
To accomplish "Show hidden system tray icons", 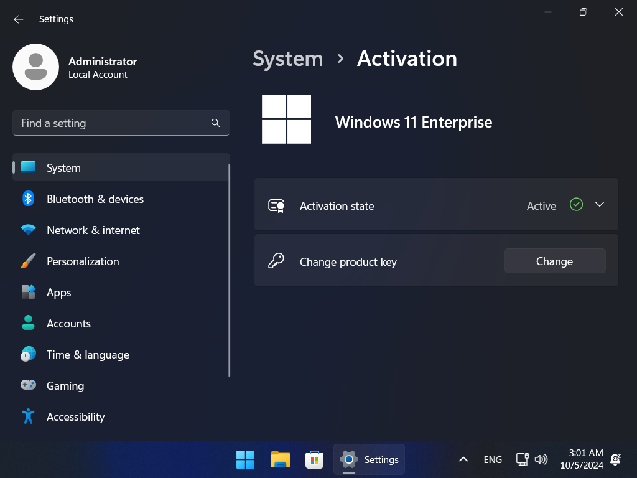I will point(463,459).
